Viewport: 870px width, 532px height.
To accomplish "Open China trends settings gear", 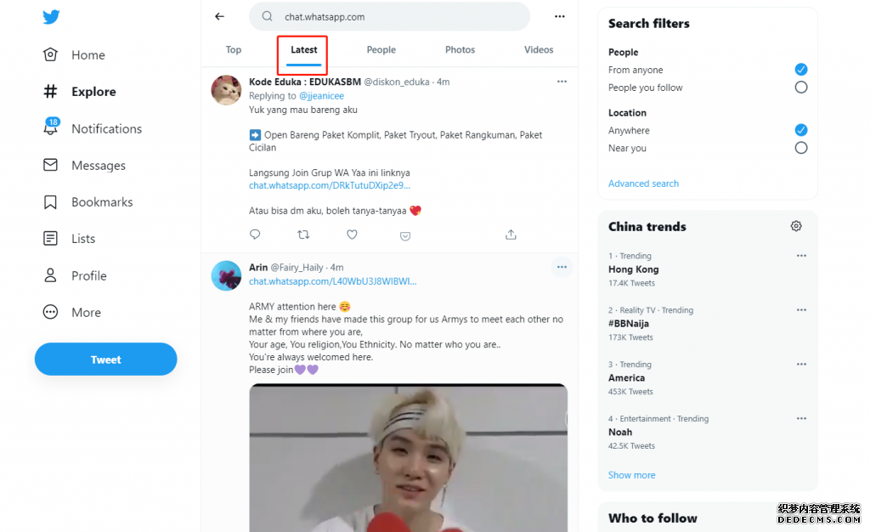I will [796, 226].
